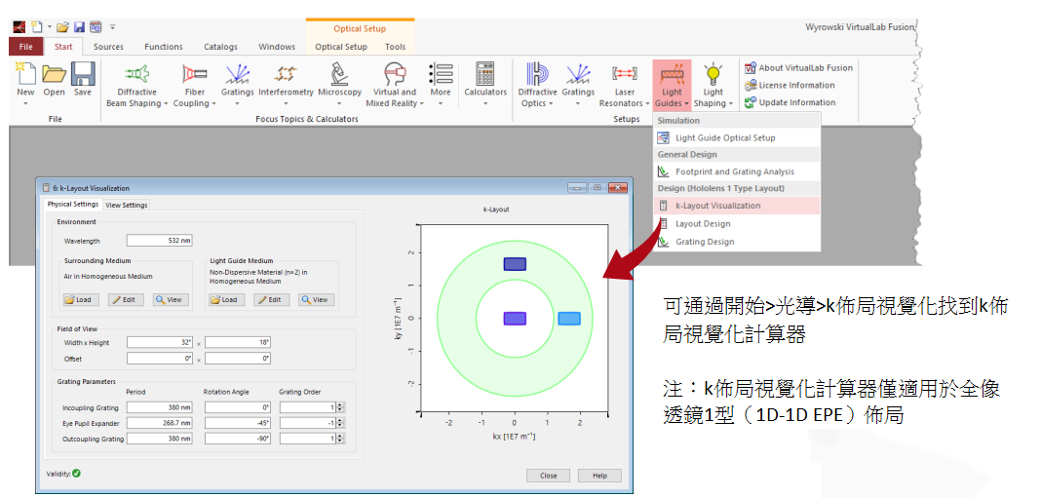Viewport: 1041px width, 498px height.
Task: Open About VirtualLab Fusion
Action: pyautogui.click(x=798, y=67)
